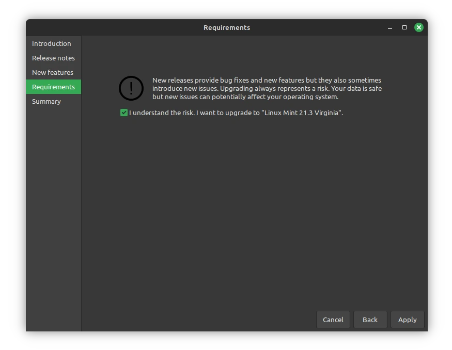Select New features in the sidebar
Viewport: 452px width, 350px height.
pos(53,72)
